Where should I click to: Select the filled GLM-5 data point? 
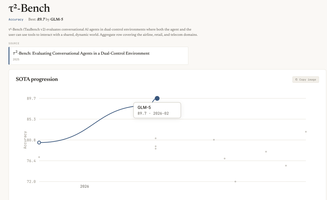[x=157, y=98]
